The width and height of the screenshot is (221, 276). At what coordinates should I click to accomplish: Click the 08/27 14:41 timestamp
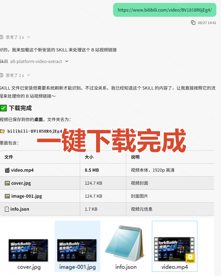(207, 23)
